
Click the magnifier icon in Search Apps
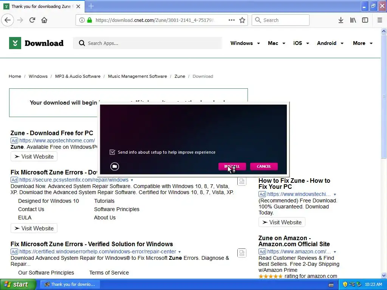coord(82,43)
